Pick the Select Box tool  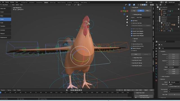click(x=6, y=8)
